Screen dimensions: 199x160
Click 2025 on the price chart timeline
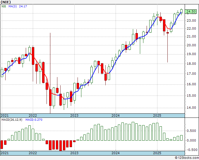pyautogui.click(x=157, y=115)
